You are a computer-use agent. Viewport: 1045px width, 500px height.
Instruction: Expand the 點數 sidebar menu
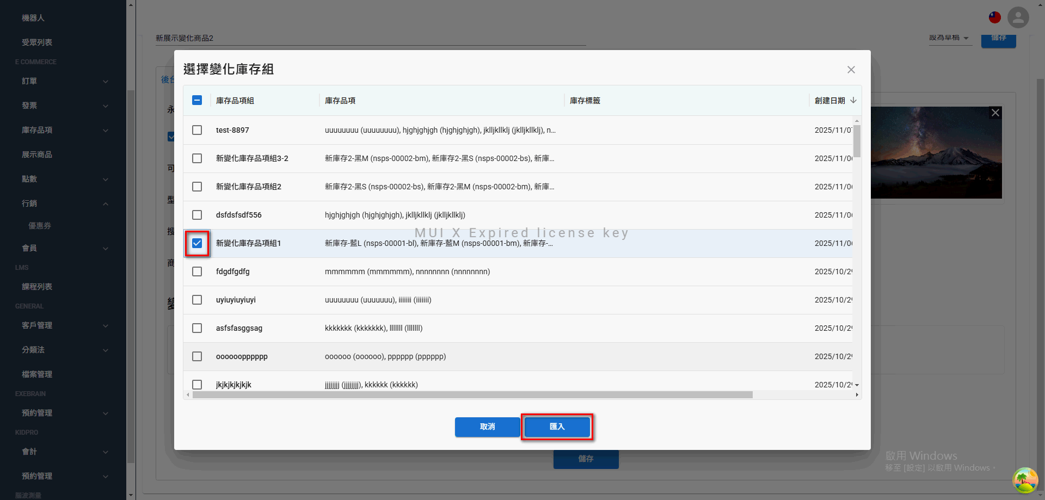tap(63, 179)
